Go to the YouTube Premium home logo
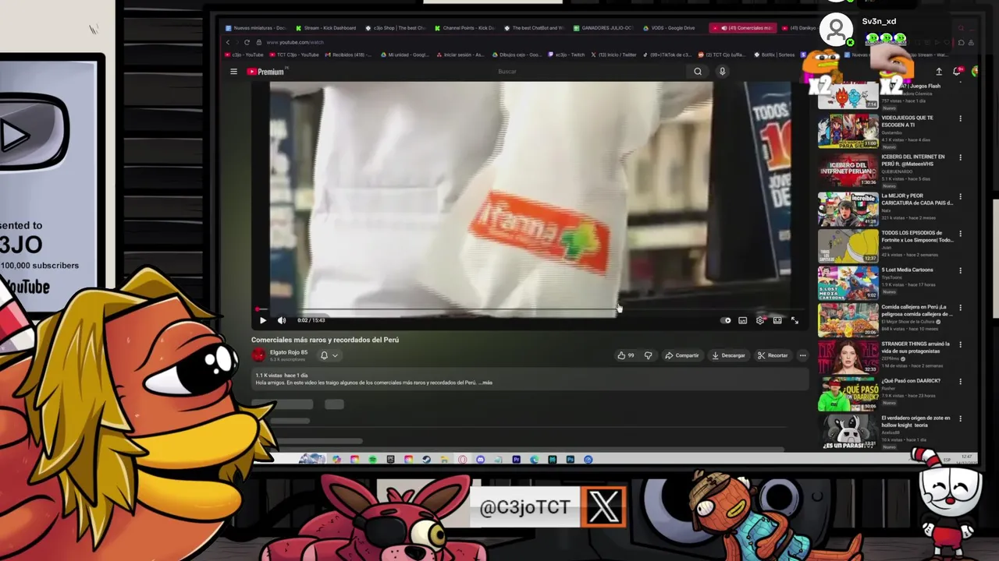999x561 pixels. coord(266,72)
